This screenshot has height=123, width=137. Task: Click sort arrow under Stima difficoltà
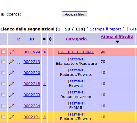click(x=117, y=41)
